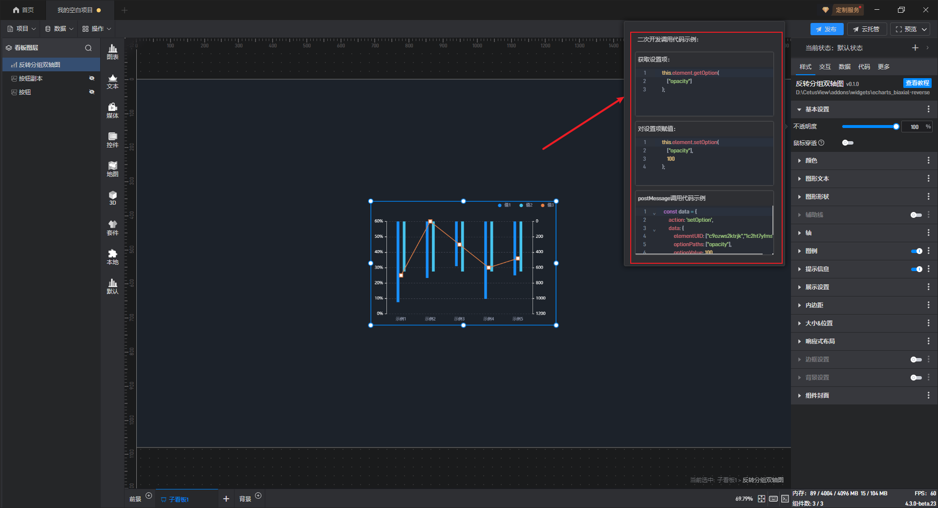The image size is (938, 508).
Task: Click the opacity value input field
Action: coord(914,127)
